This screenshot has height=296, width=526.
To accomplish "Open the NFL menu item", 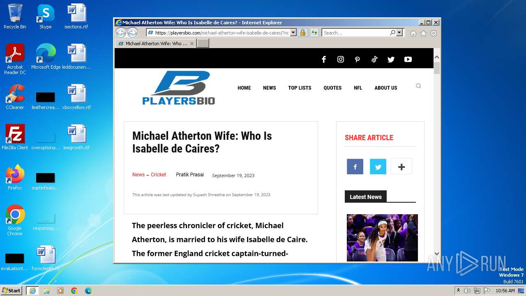I will [x=358, y=88].
